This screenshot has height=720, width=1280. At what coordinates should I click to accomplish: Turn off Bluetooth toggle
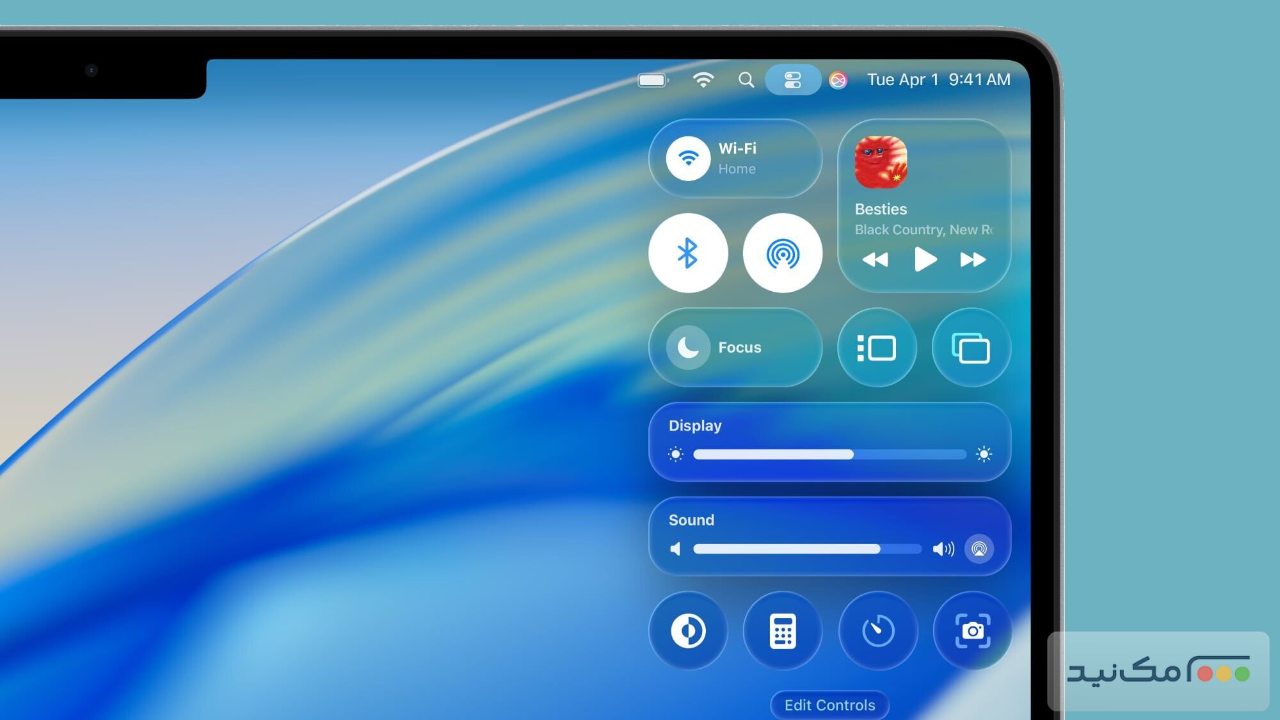(x=688, y=253)
